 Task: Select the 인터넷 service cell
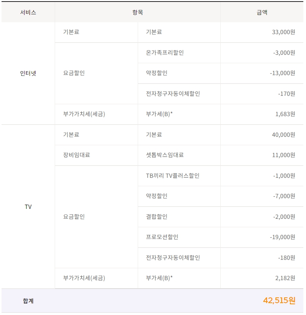pos(28,73)
